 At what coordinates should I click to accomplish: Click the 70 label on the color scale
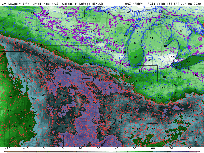pos(171,148)
